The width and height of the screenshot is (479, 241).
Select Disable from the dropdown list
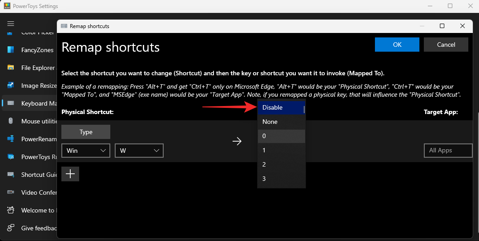(281, 107)
